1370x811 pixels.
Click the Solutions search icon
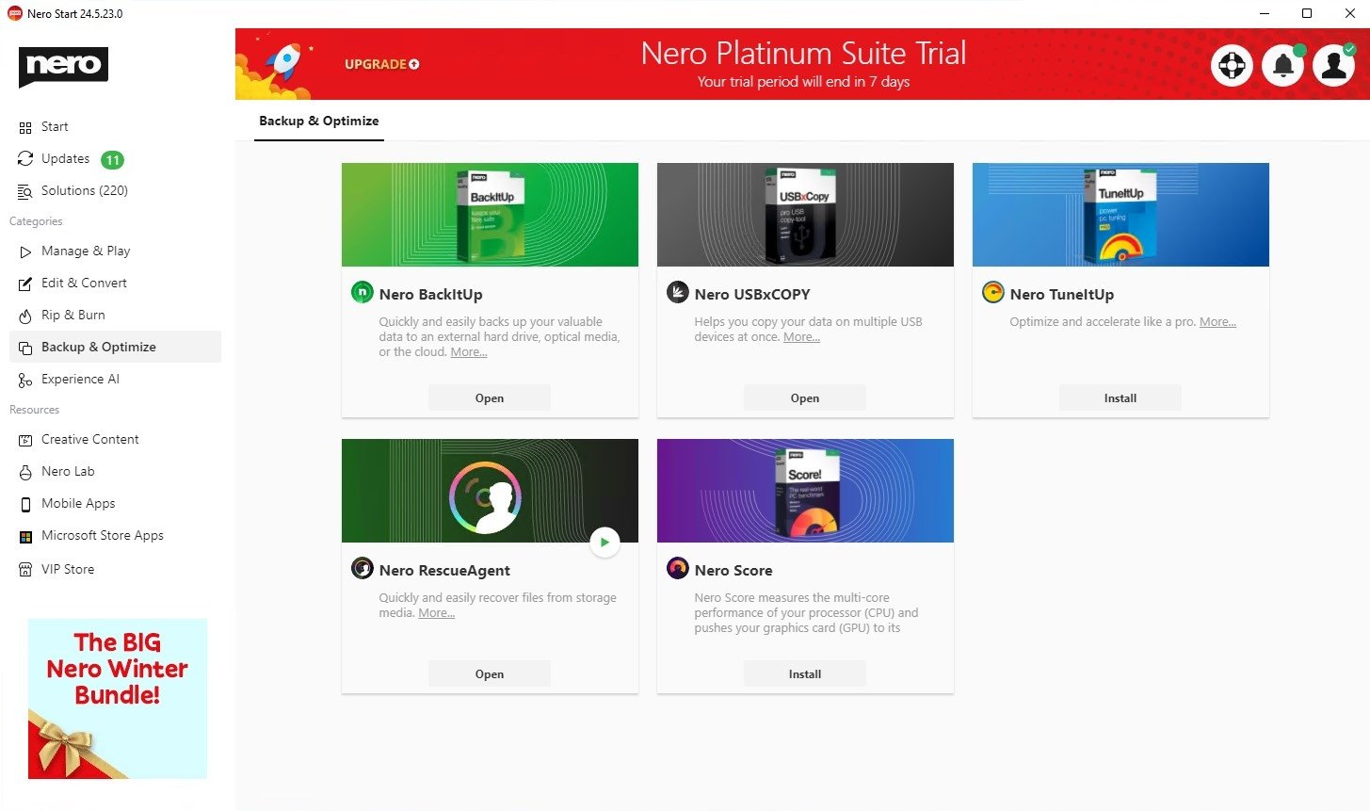(x=25, y=191)
